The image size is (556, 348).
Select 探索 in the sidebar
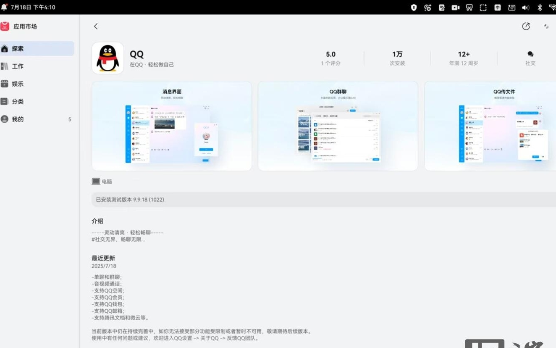(x=37, y=48)
